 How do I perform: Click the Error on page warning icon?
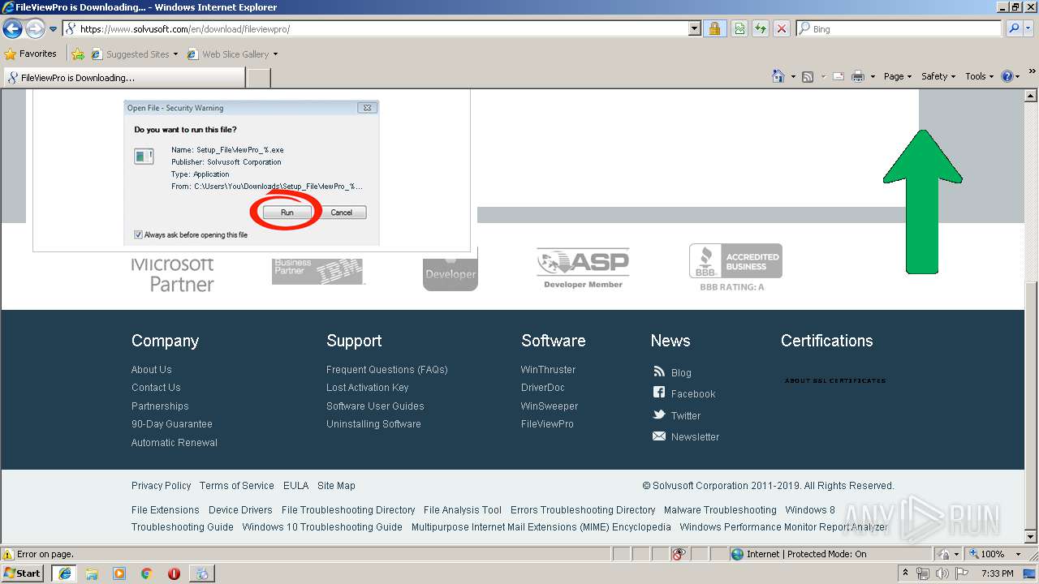[x=8, y=554]
